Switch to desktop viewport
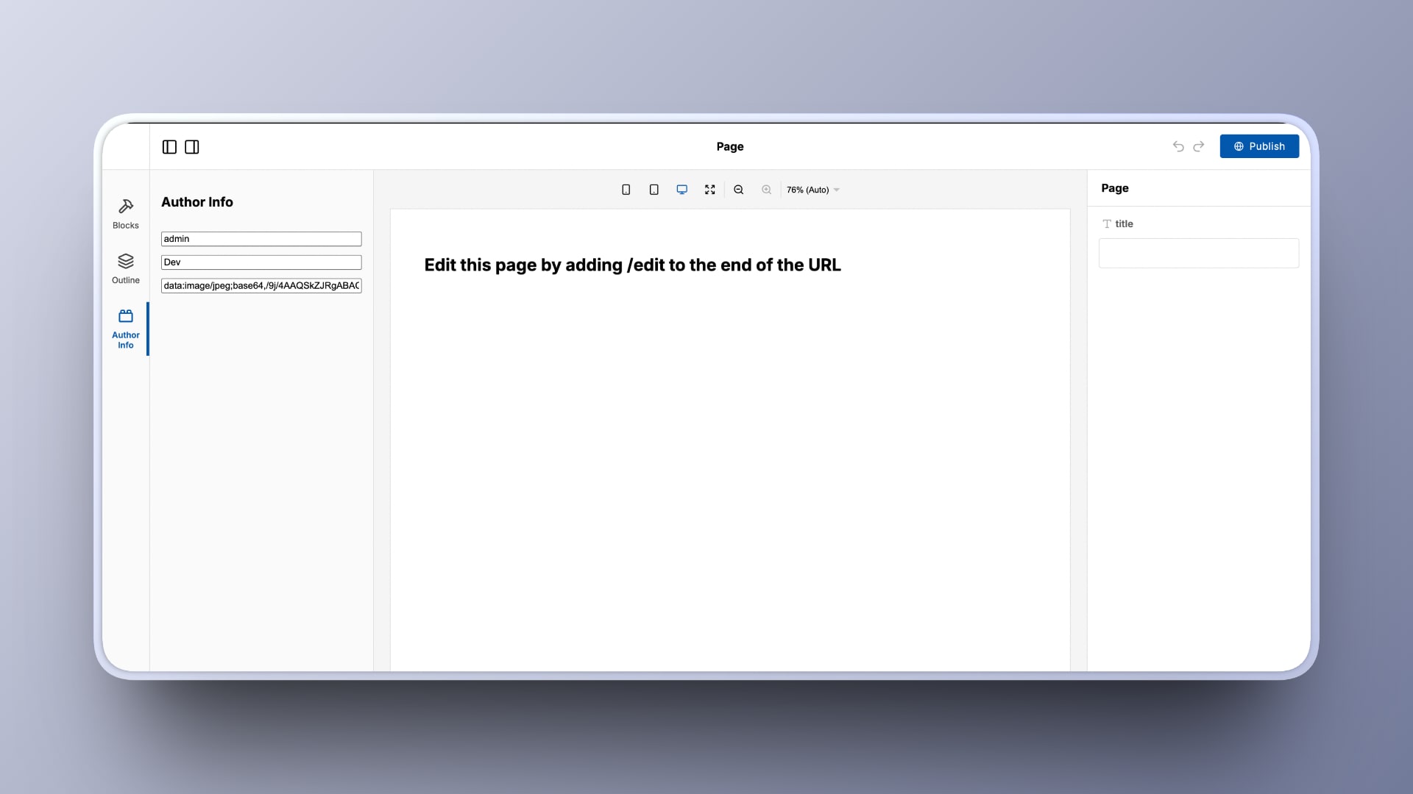Image resolution: width=1413 pixels, height=794 pixels. click(682, 190)
